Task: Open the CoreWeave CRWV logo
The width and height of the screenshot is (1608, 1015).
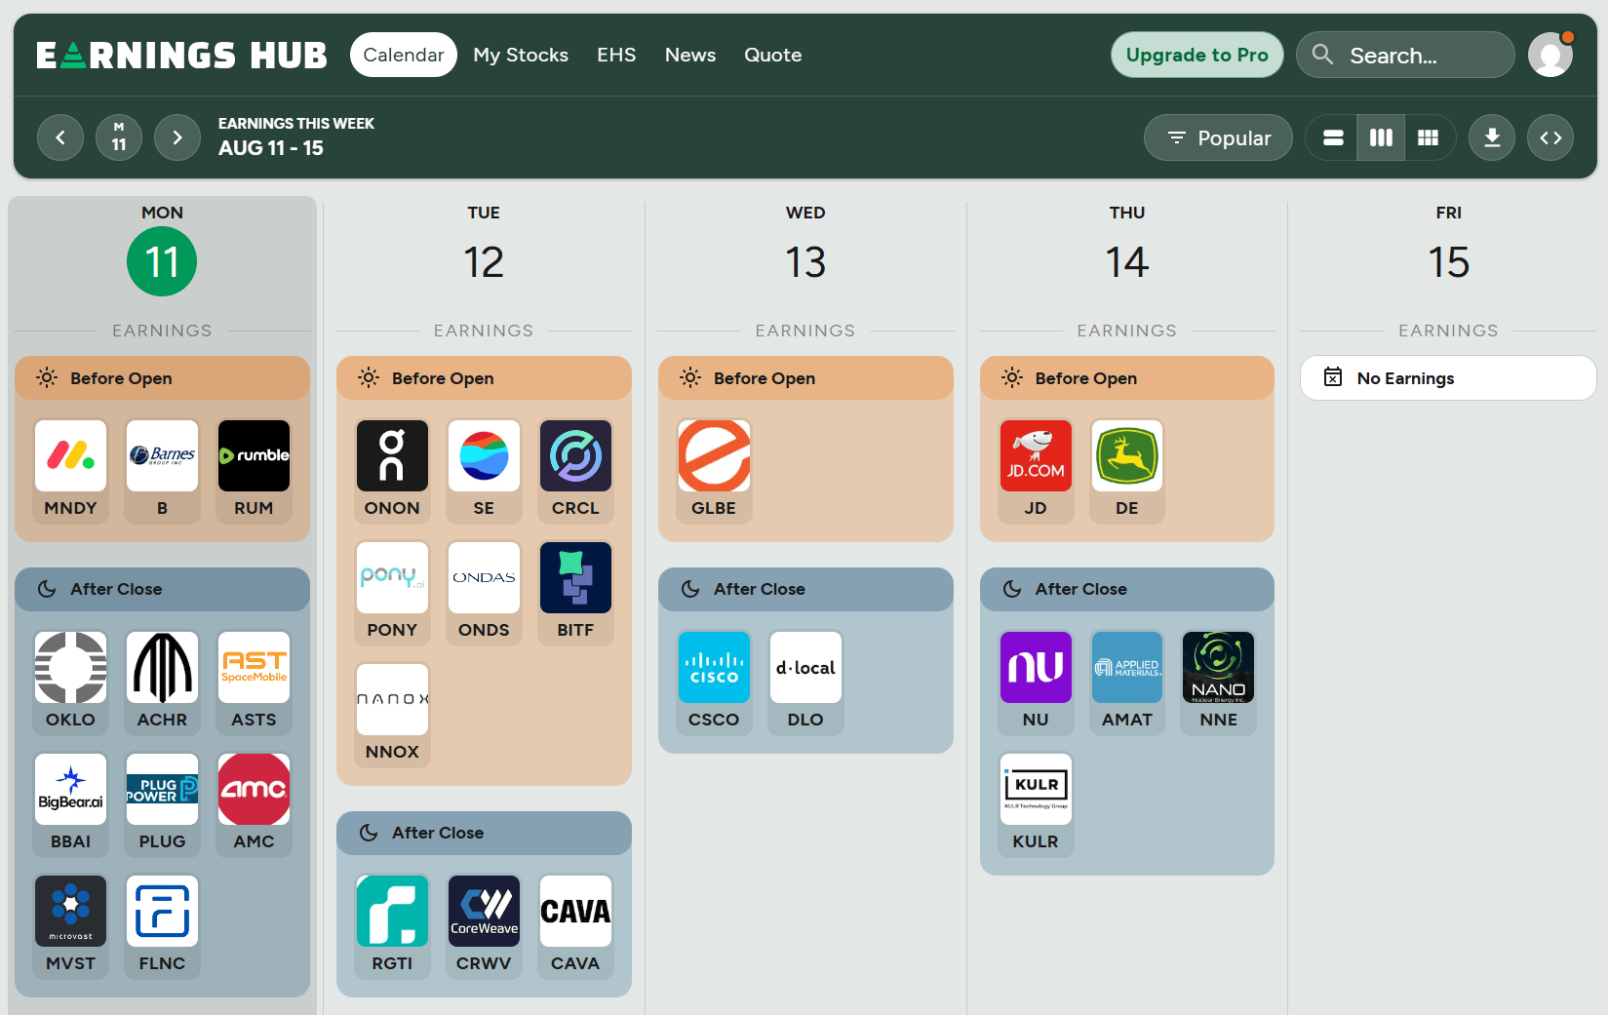Action: [x=484, y=911]
